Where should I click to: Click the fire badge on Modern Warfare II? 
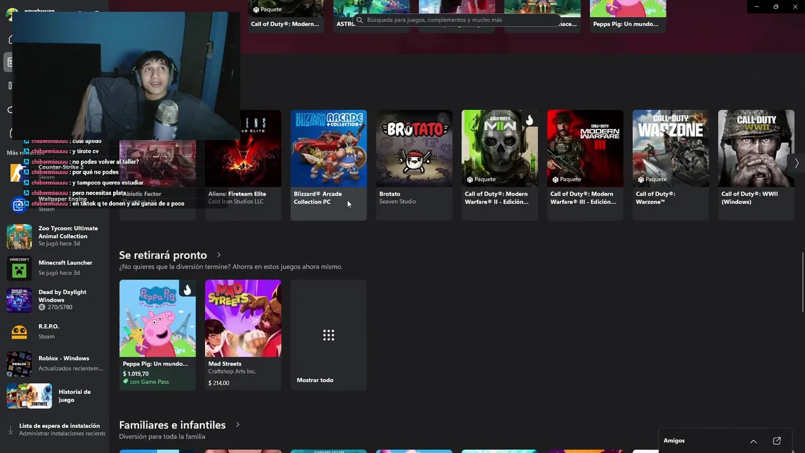coord(530,119)
